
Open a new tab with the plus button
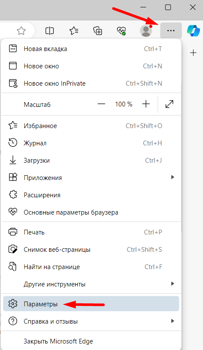tap(193, 53)
